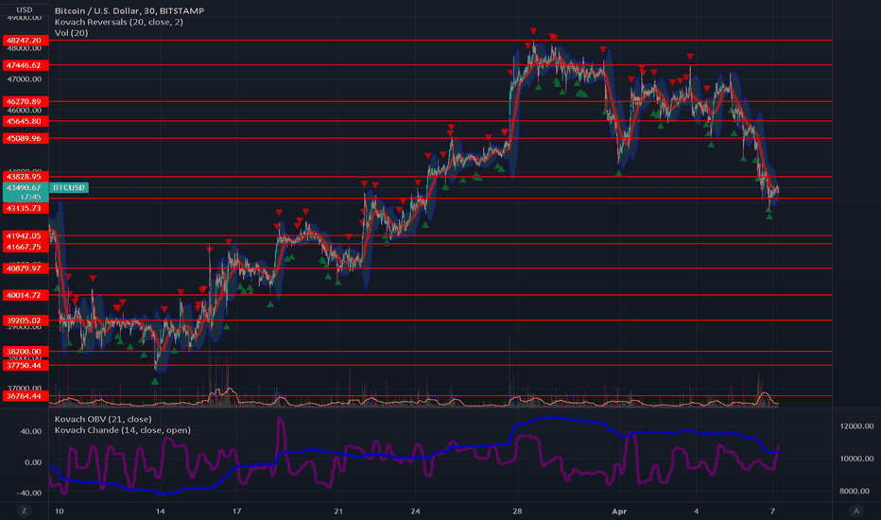This screenshot has height=520, width=881.
Task: Select the 43828.95 horizontal level label
Action: click(x=26, y=177)
